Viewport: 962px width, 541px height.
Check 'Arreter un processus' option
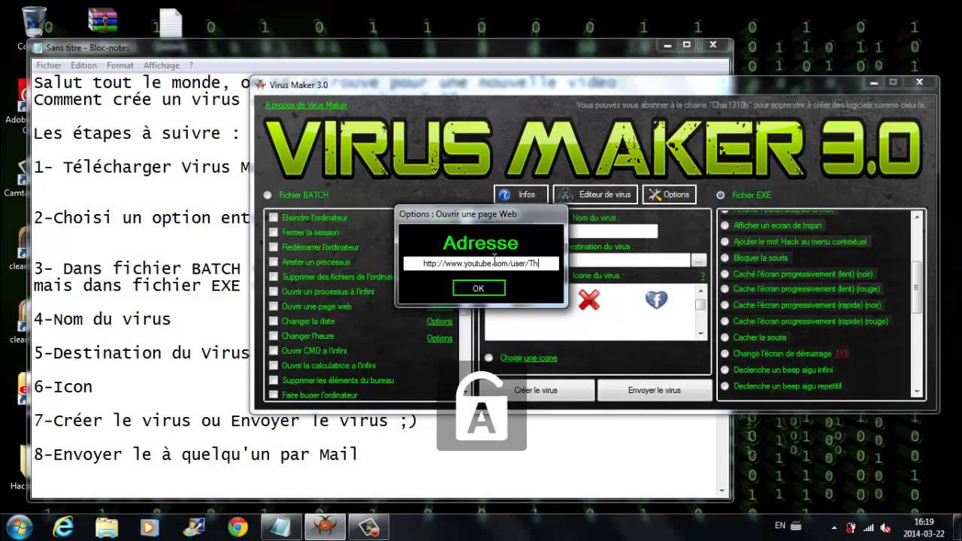coord(274,262)
